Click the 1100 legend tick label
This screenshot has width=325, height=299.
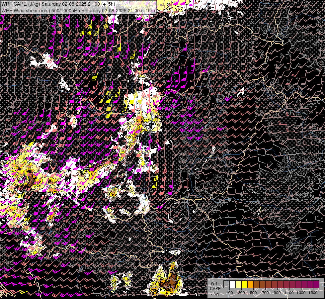[x=289, y=293]
